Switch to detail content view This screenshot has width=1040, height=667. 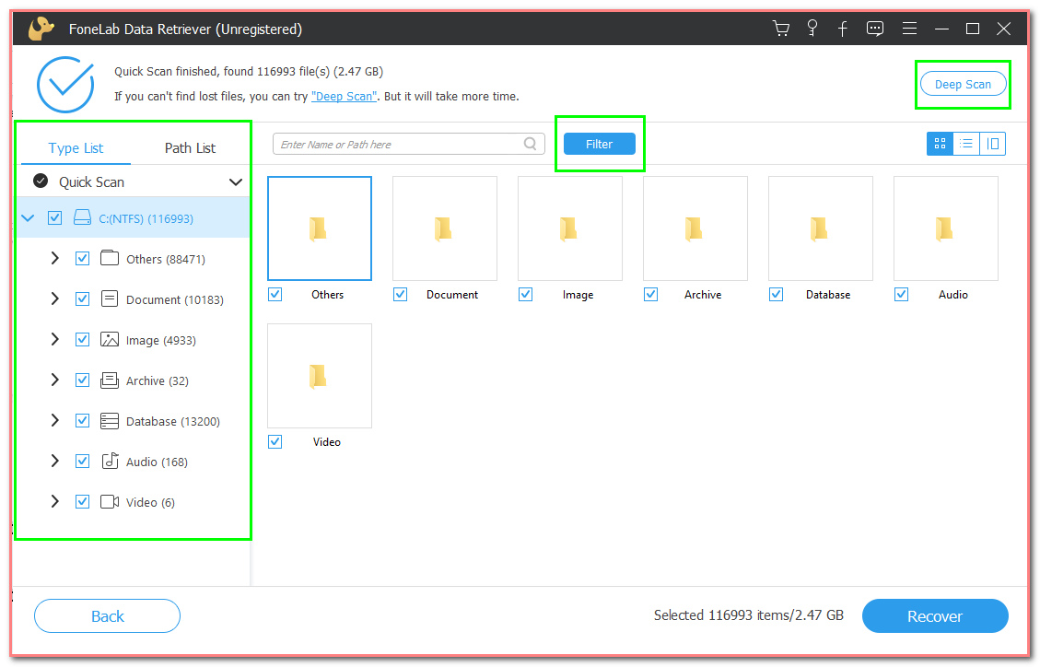pyautogui.click(x=992, y=143)
